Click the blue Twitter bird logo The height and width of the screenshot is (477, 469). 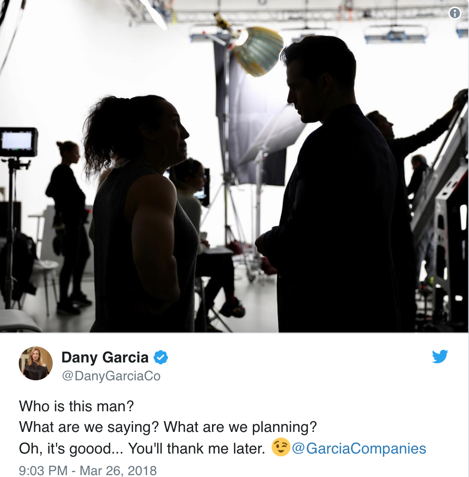440,356
